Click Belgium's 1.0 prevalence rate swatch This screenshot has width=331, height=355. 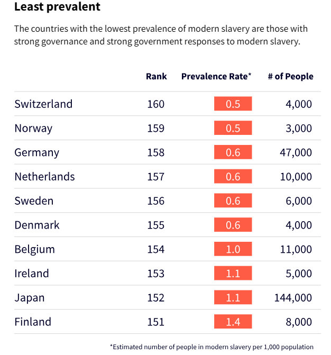click(x=233, y=249)
